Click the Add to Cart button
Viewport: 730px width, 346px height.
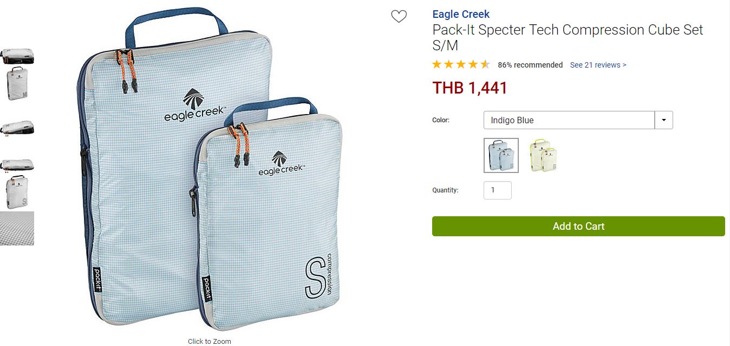(x=578, y=226)
